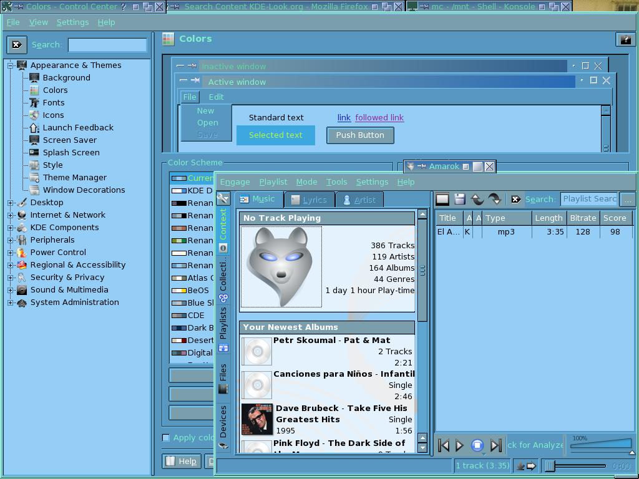Open Control Center's View menu
The image size is (639, 479).
(x=38, y=22)
